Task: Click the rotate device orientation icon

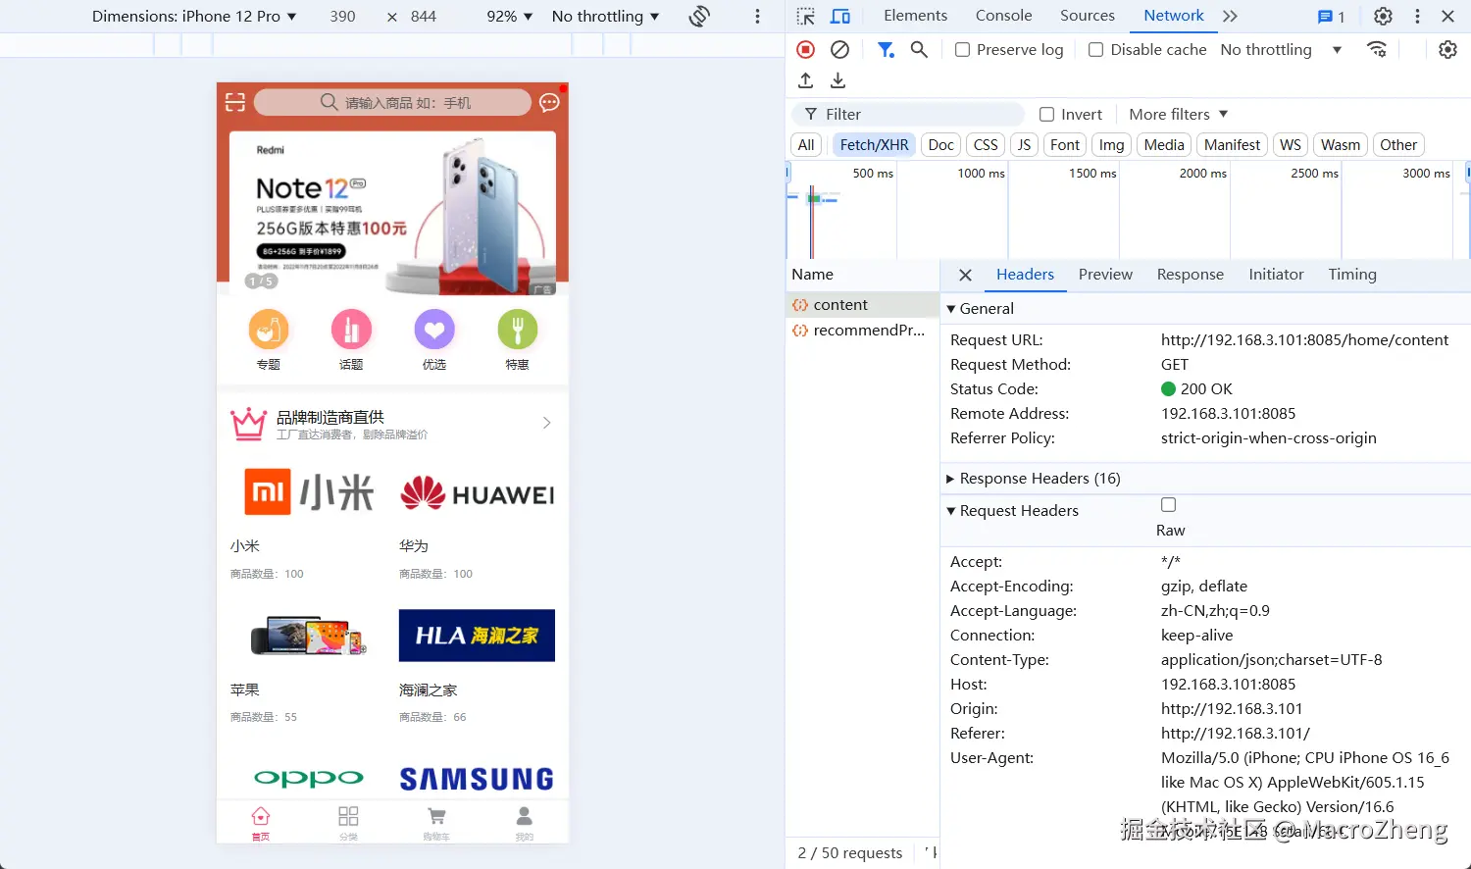Action: click(x=699, y=17)
